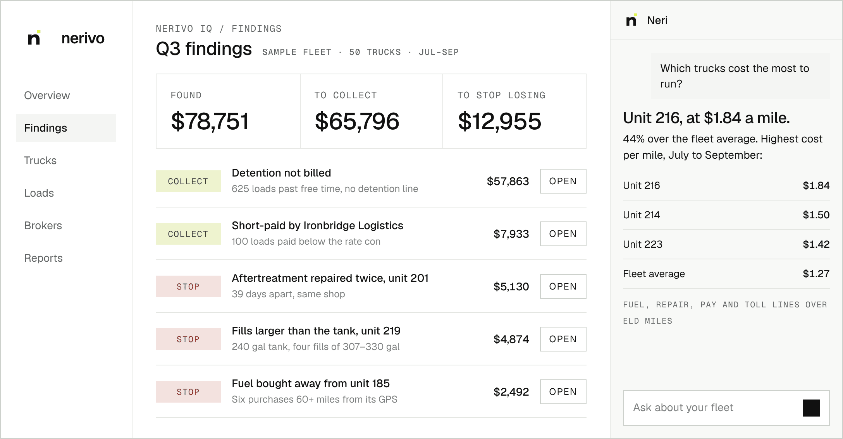Click the $5,130 amount
This screenshot has height=439, width=843.
point(511,286)
